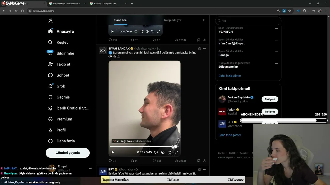Open Bildirimler notifications
Image resolution: width=330 pixels, height=185 pixels.
(x=61, y=53)
